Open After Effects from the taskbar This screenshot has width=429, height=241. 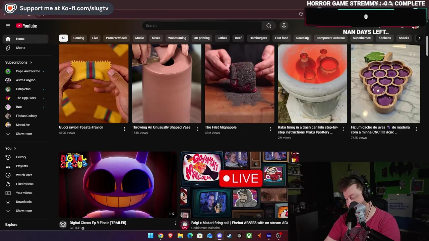[x=268, y=236]
